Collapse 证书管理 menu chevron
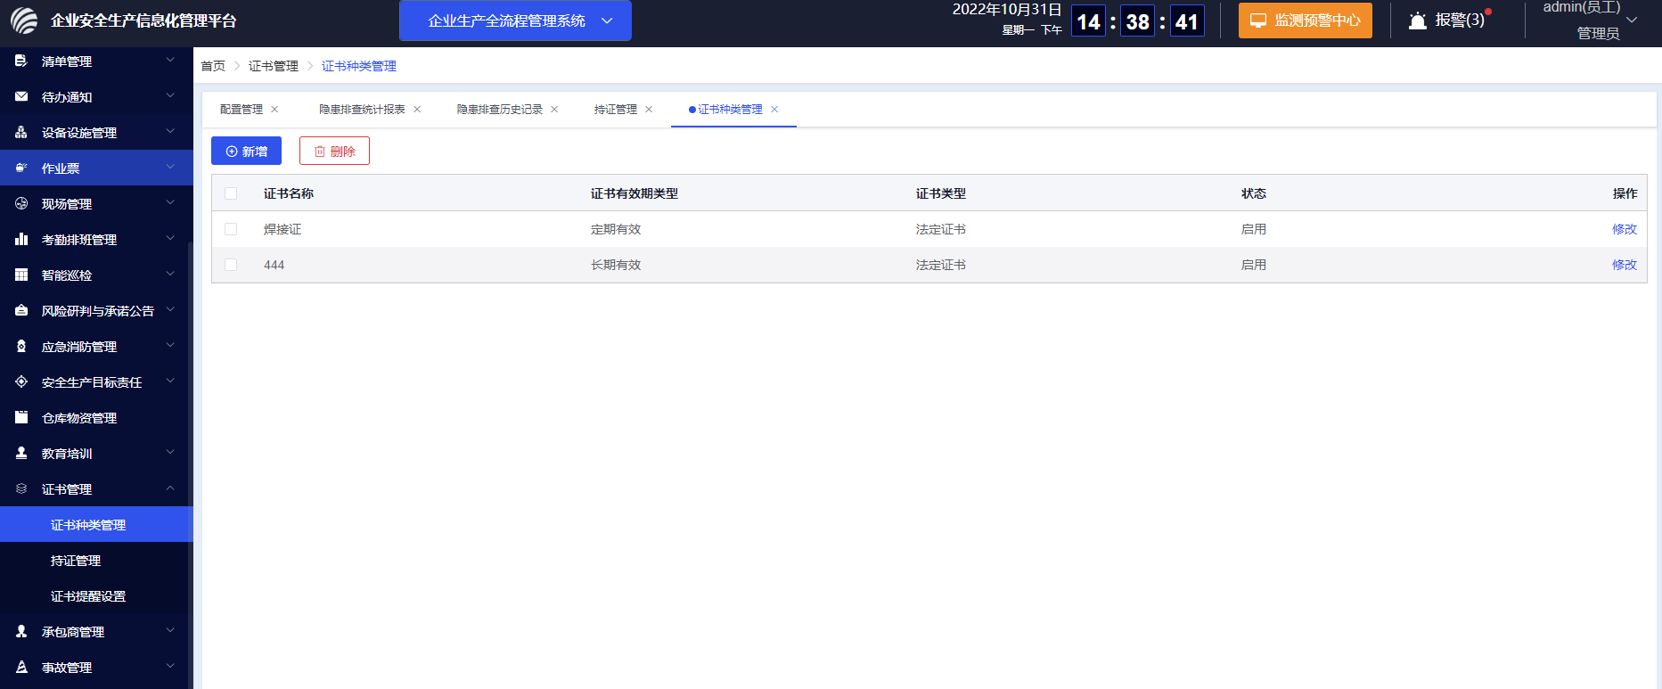Screen dimensions: 1662x689 pyautogui.click(x=170, y=488)
